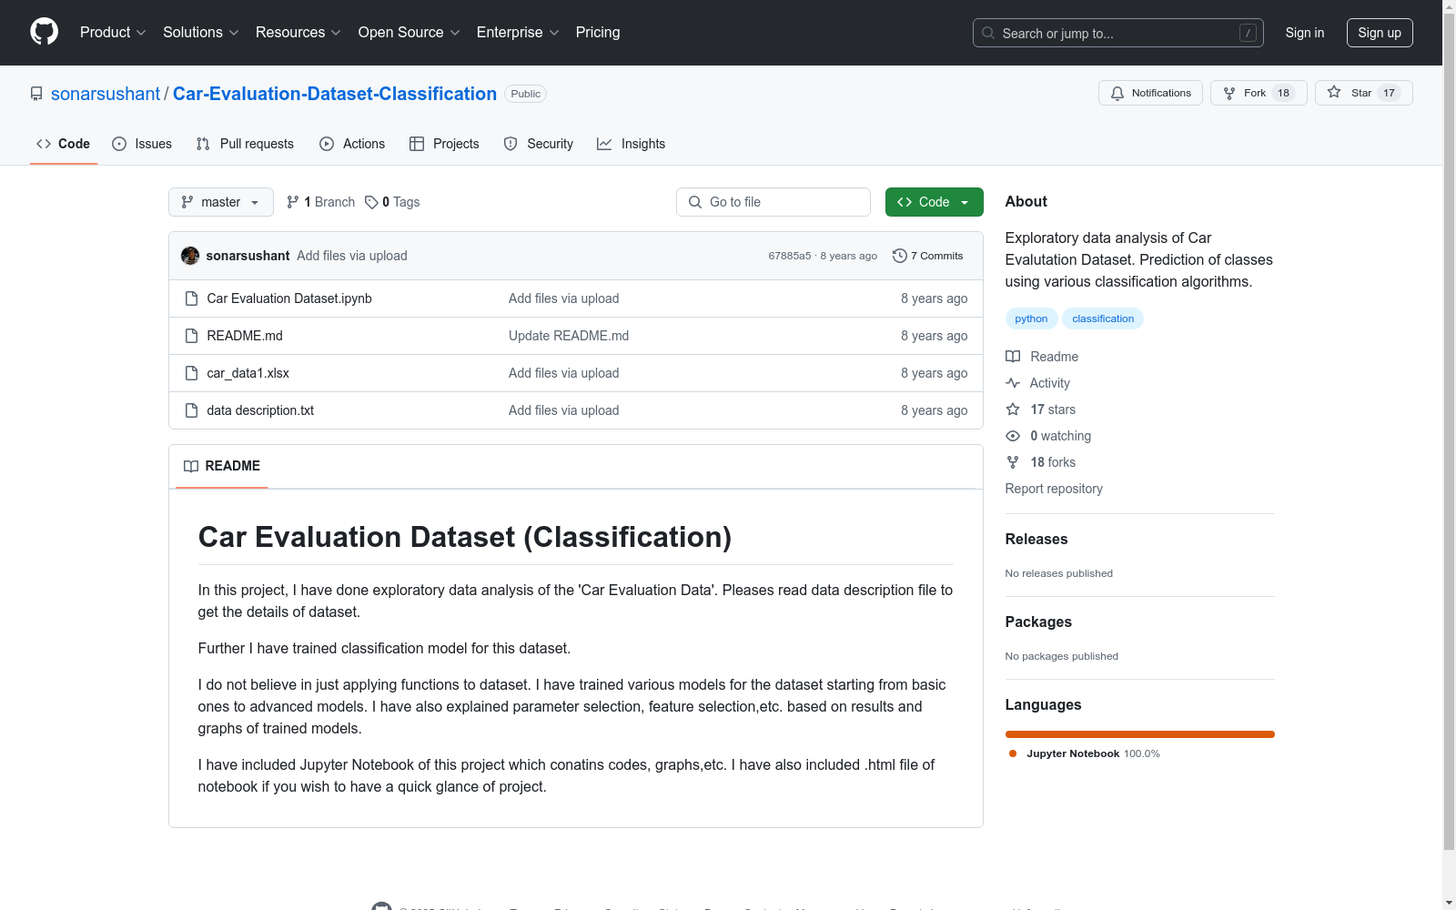Select the Code tab
The width and height of the screenshot is (1456, 910).
tap(64, 144)
